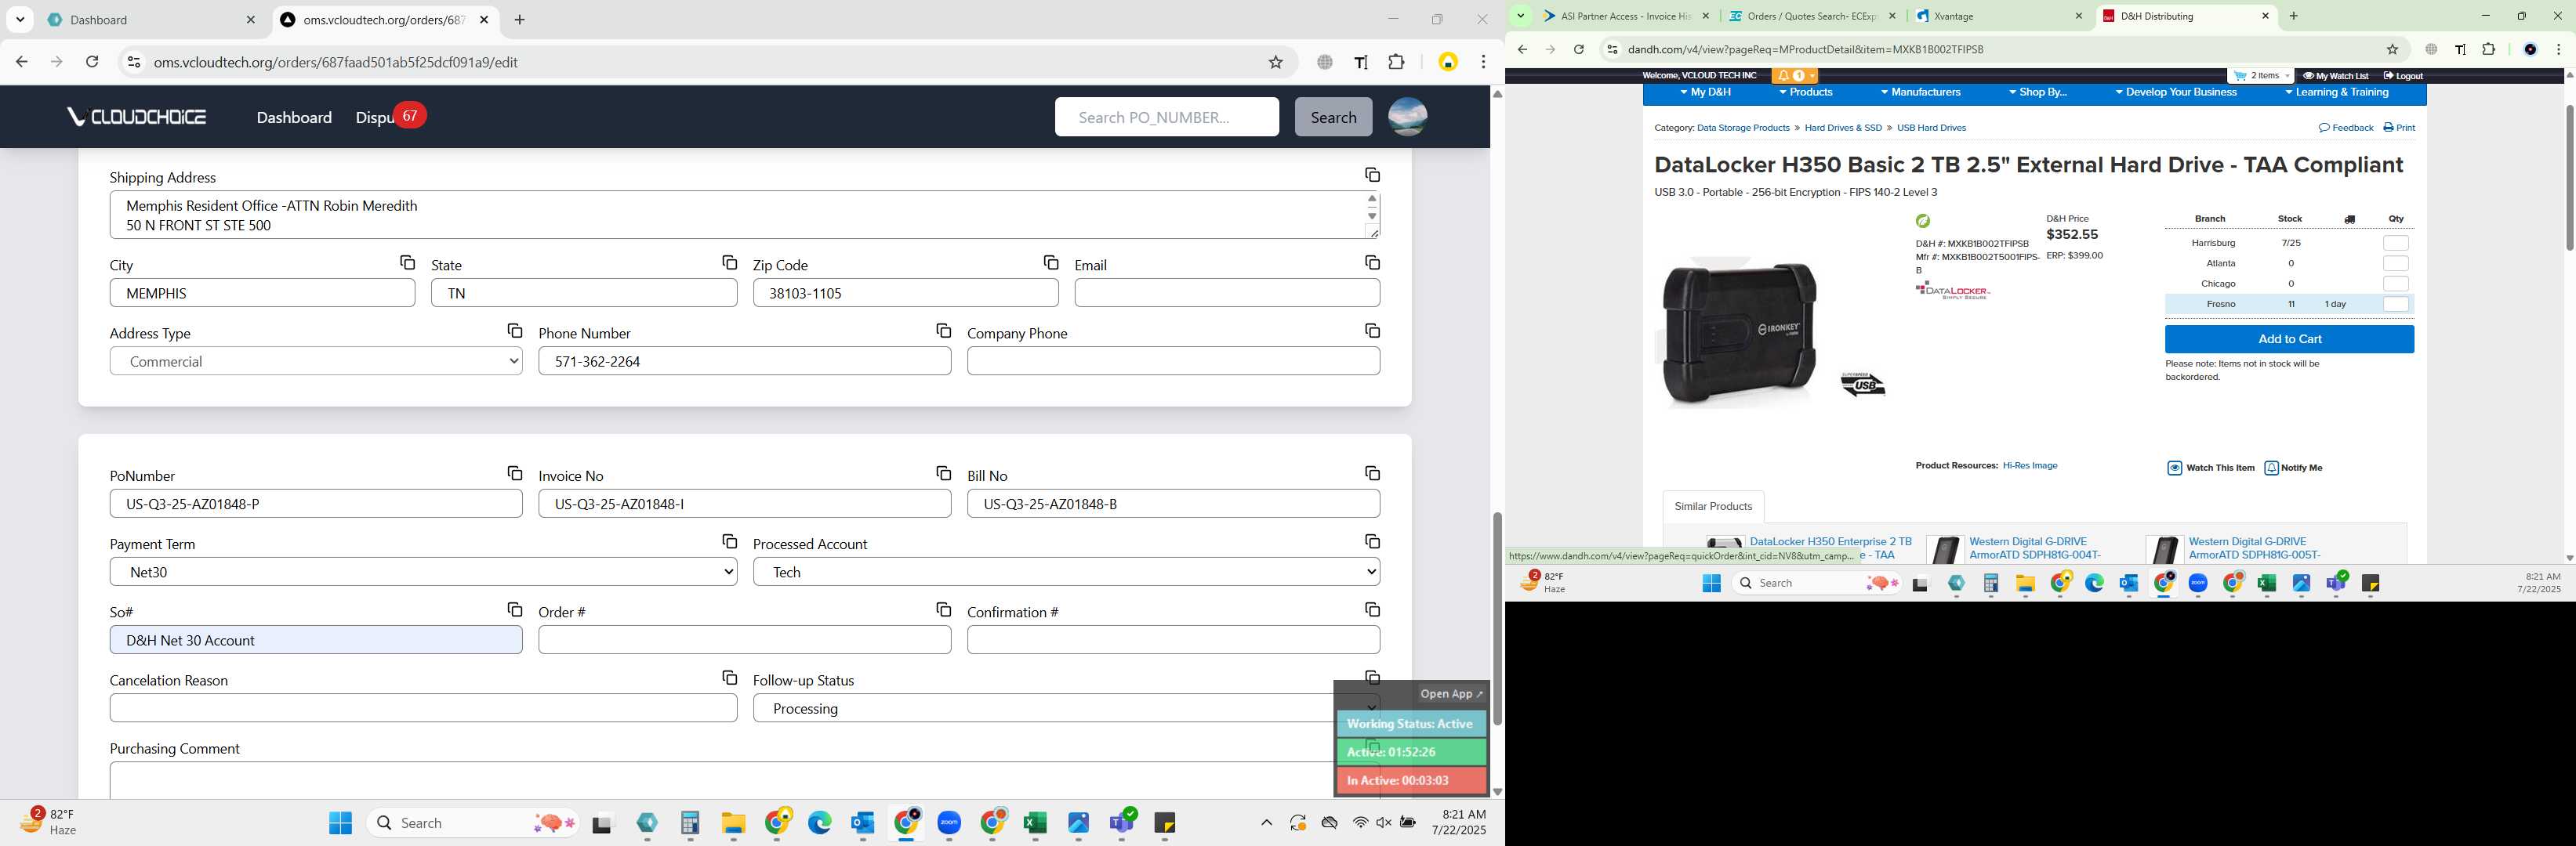Open the Hard Drives & SSD breadcrumb link
2576x846 pixels.
1842,128
